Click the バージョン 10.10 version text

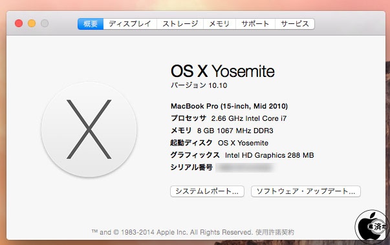pyautogui.click(x=199, y=85)
